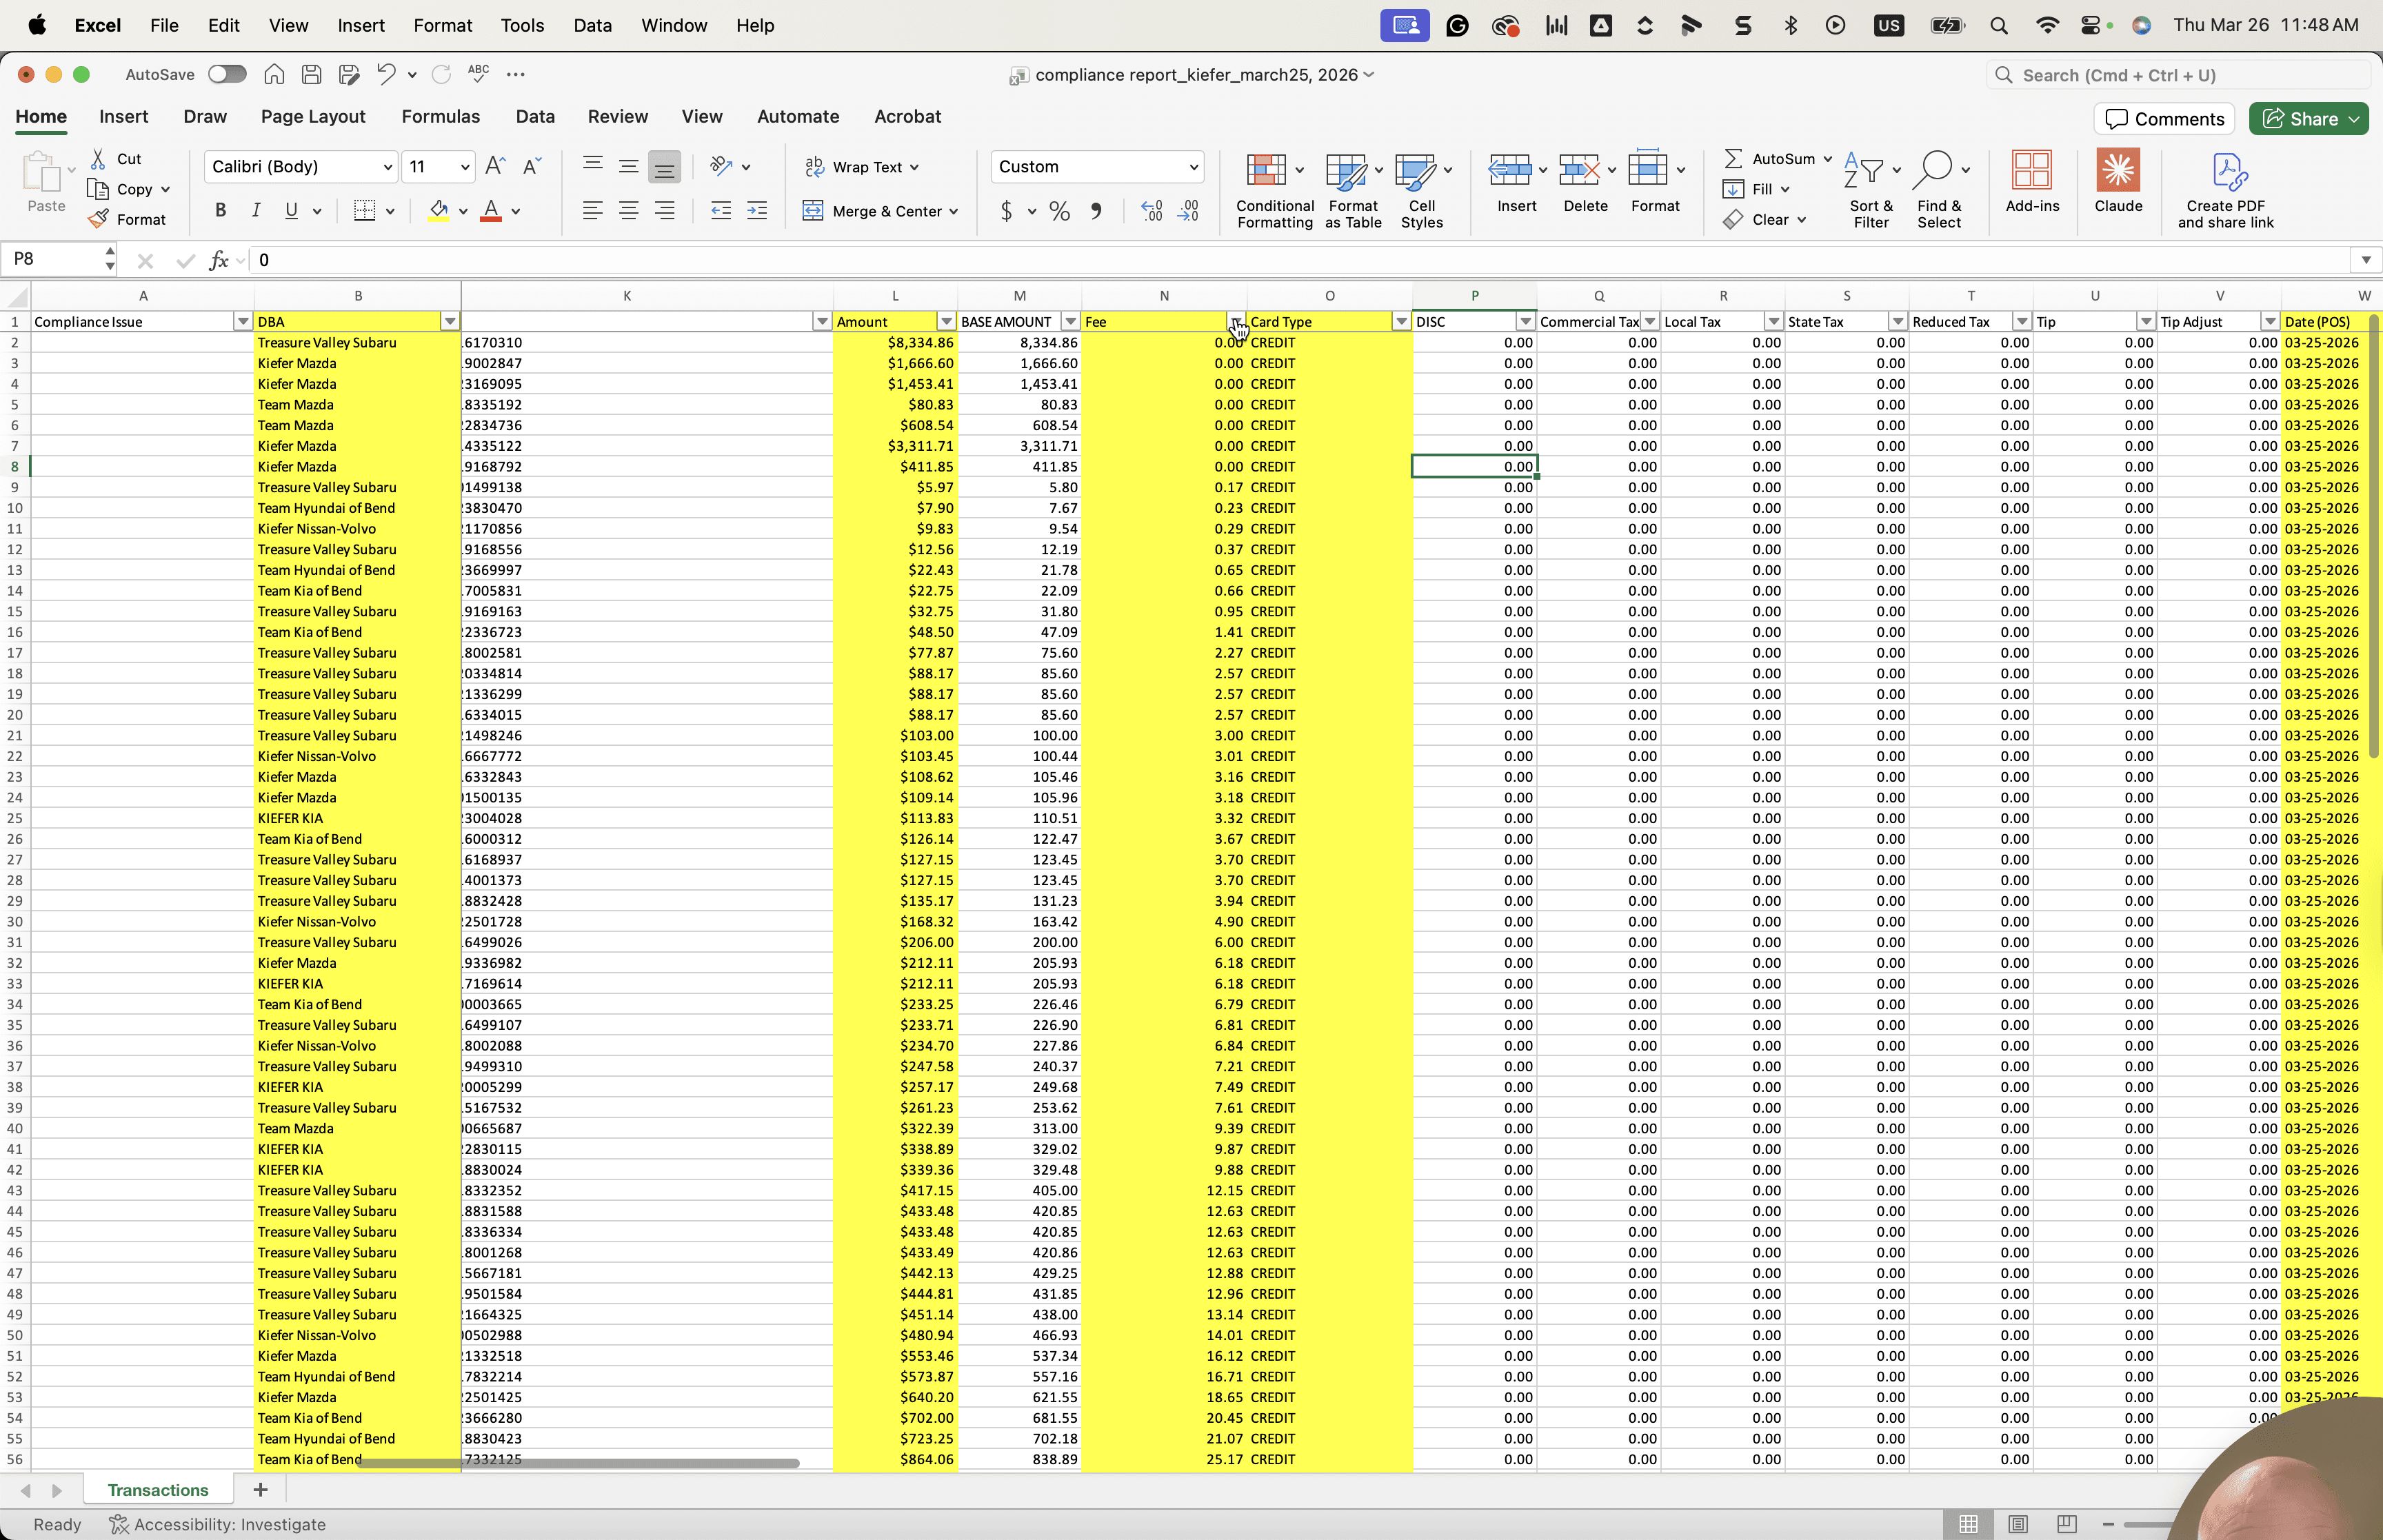Click the AutoSum button
The height and width of the screenshot is (1540, 2383).
pyautogui.click(x=1770, y=158)
